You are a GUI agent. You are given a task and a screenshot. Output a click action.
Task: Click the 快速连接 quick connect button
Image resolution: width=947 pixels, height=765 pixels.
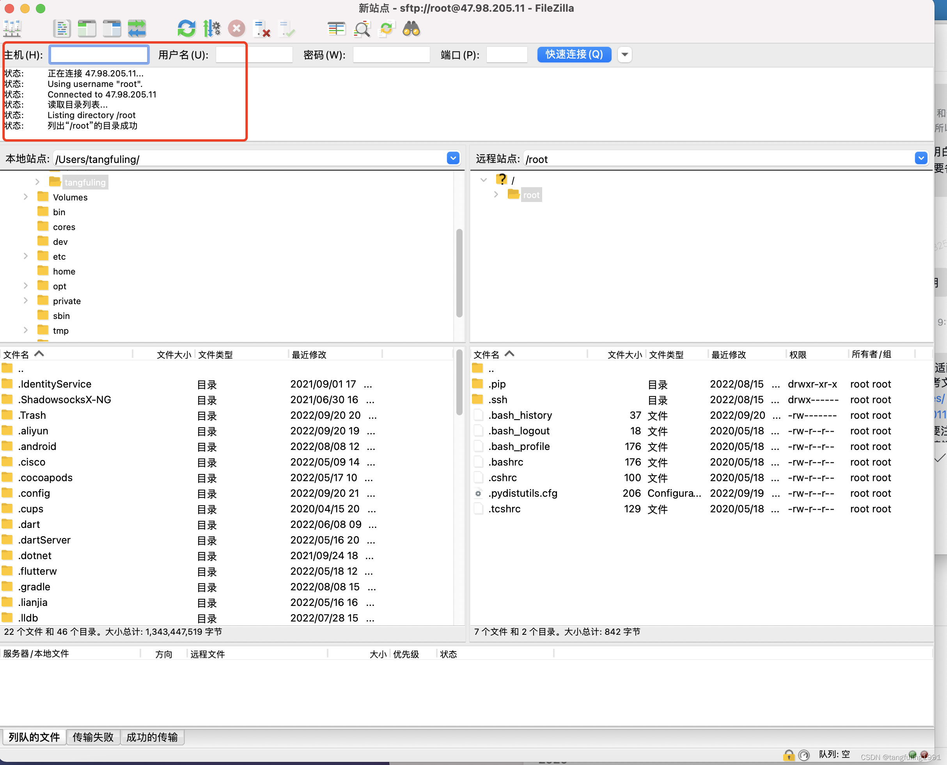point(574,55)
